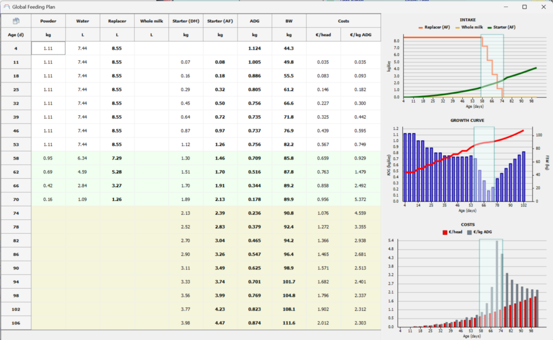The width and height of the screenshot is (553, 340).
Task: Select the ADG column header
Action: tap(255, 21)
